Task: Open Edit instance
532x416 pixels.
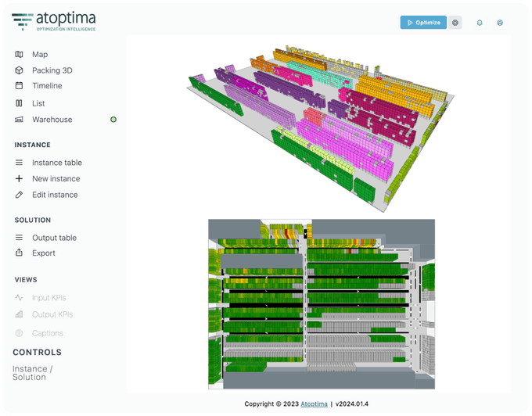Action: (55, 195)
